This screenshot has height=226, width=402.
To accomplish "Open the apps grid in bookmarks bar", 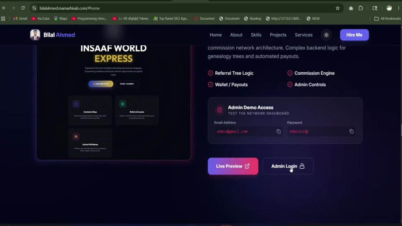I will 3,19.
